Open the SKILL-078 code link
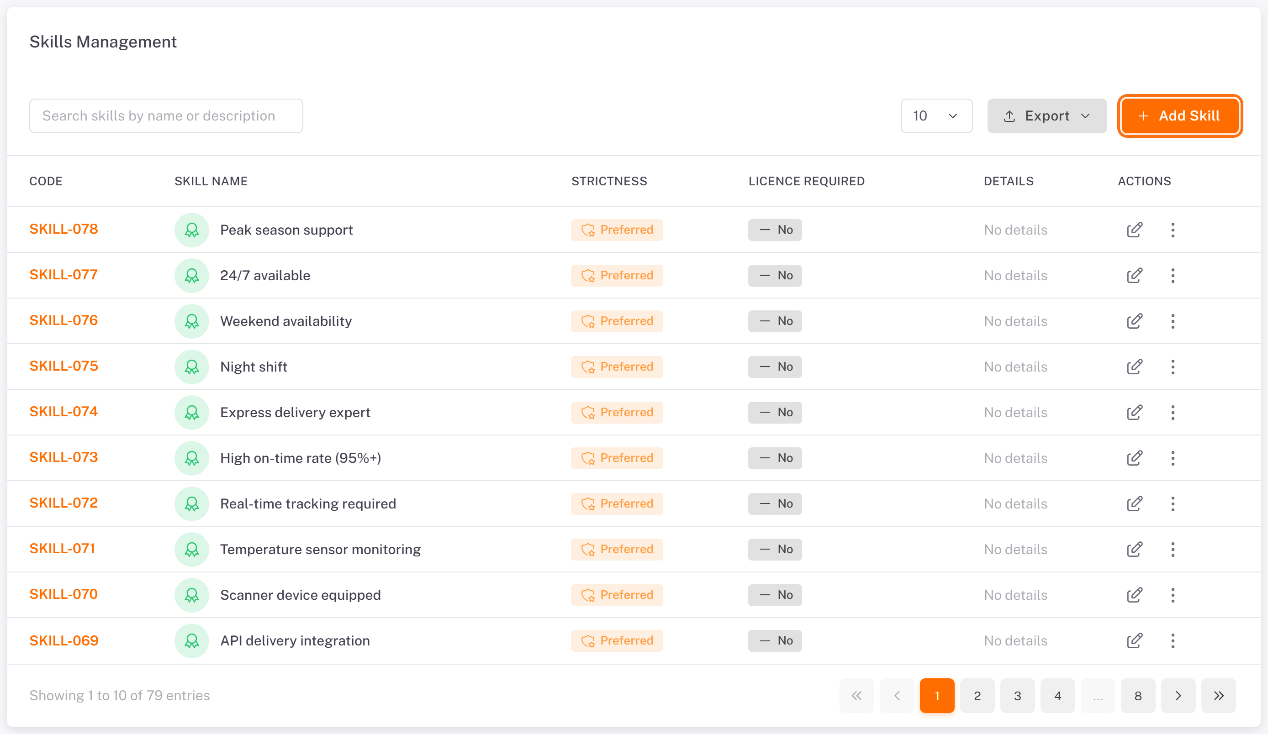 63,229
